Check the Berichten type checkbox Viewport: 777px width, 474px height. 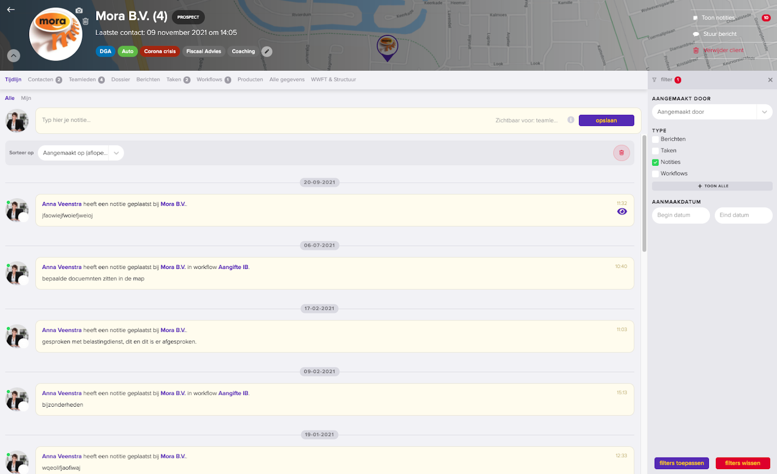click(x=655, y=140)
